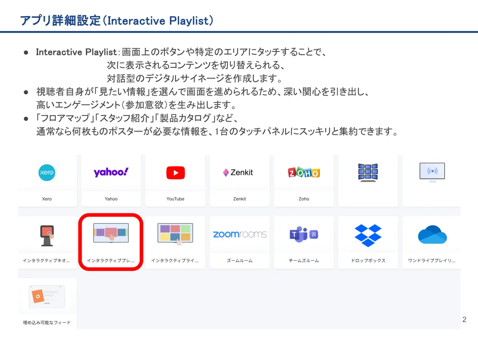This screenshot has height=338, width=478.
Task: Click the インタラクティブライ... label
Action: [175, 261]
